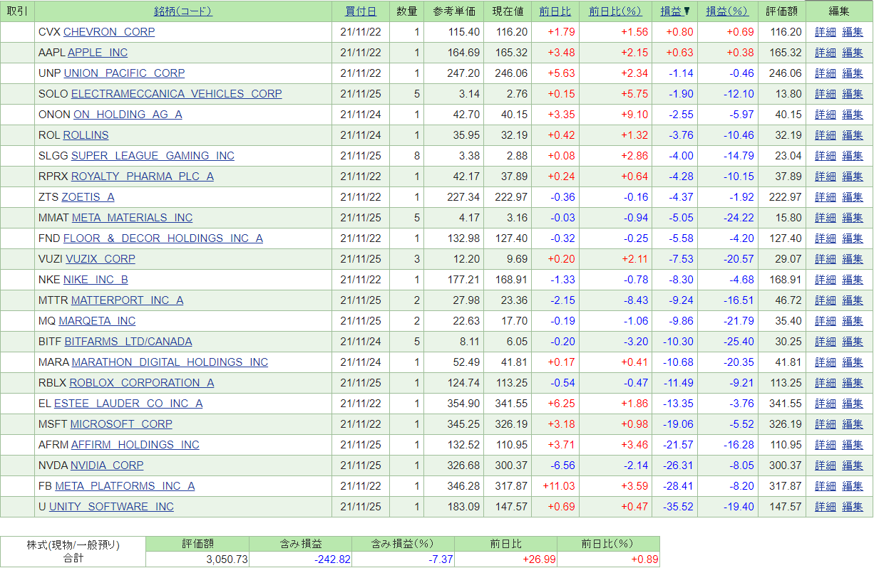Screen dimensions: 874x568
Task: Open MARATHON DIGITAL HOLDINGS INC link
Action: coord(170,362)
